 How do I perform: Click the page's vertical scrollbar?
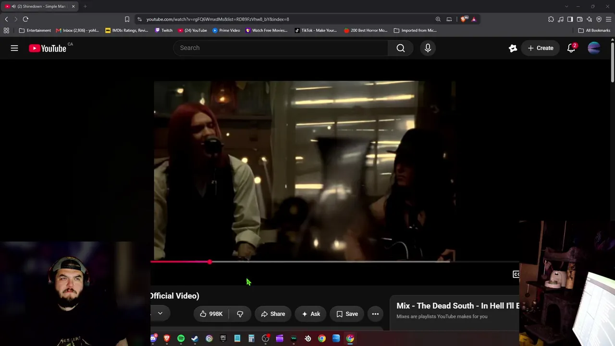pyautogui.click(x=613, y=62)
